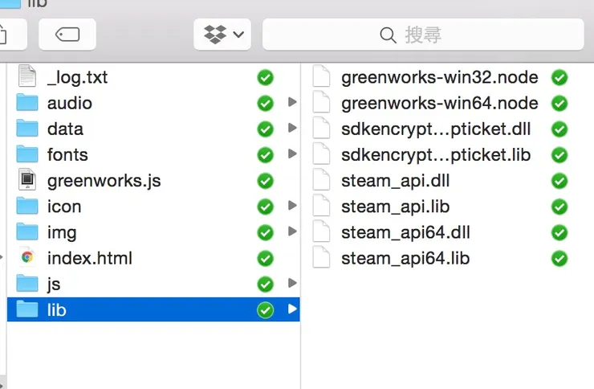Select the index.html file name
This screenshot has width=594, height=389.
point(90,258)
